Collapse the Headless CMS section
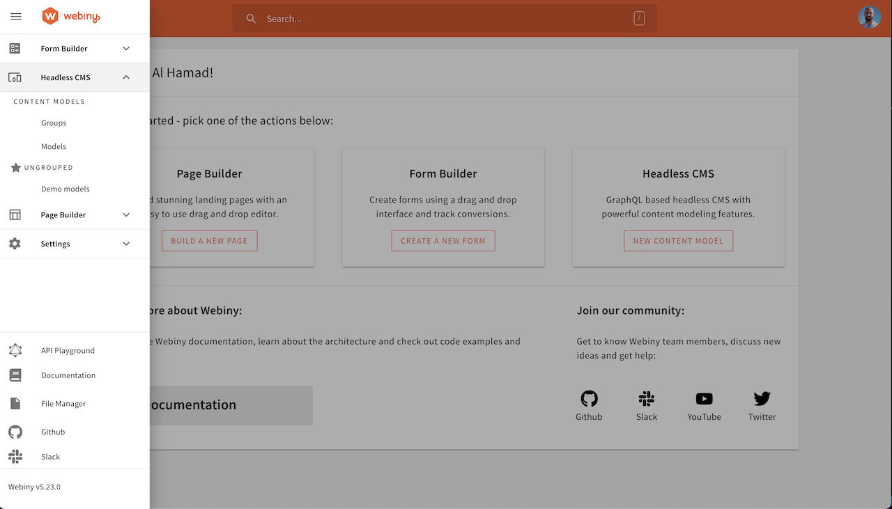892x509 pixels. pyautogui.click(x=125, y=77)
